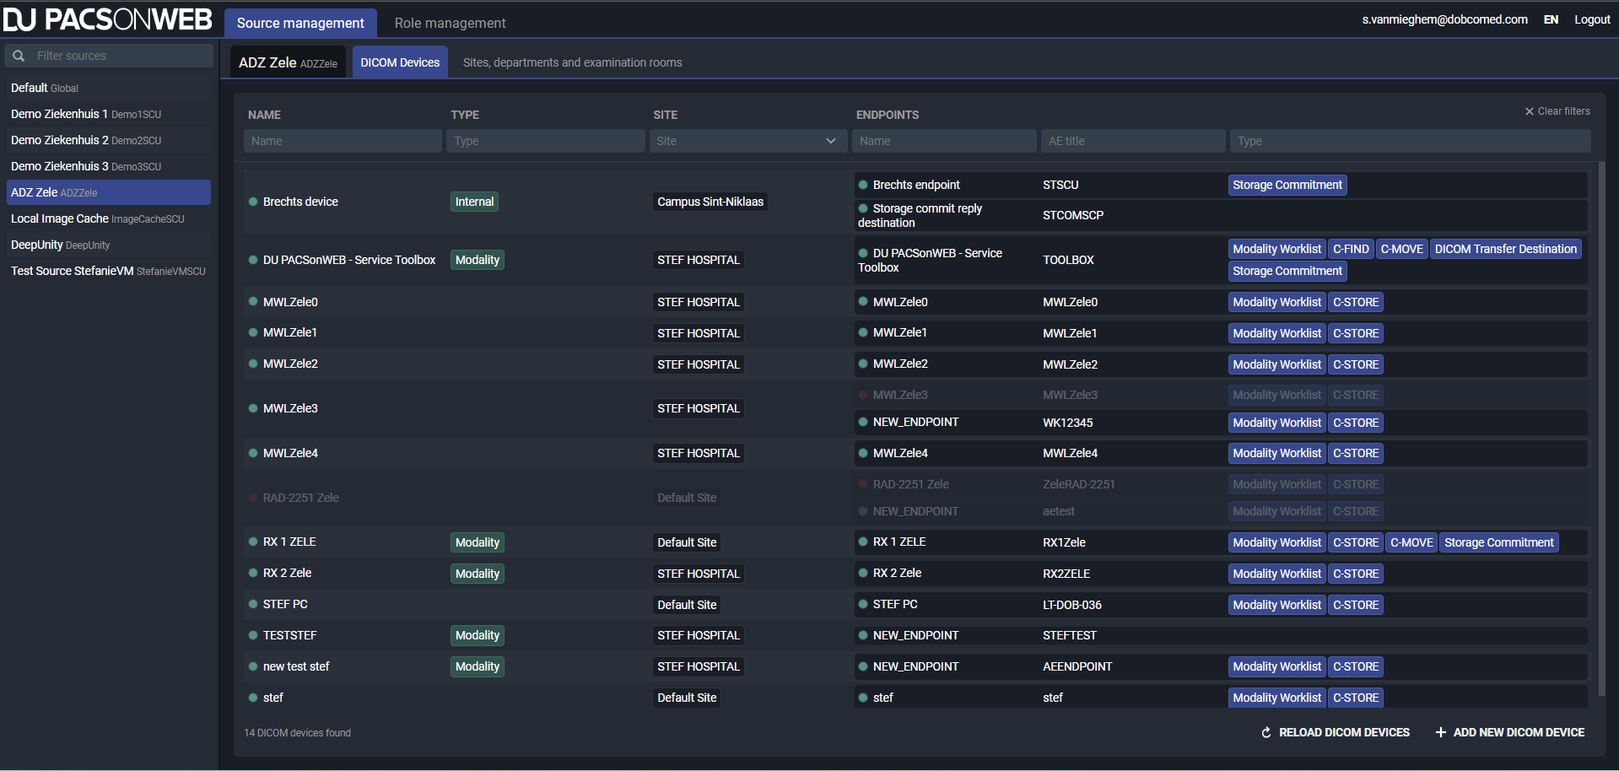The width and height of the screenshot is (1619, 771).
Task: Click the Logout link
Action: pyautogui.click(x=1592, y=19)
